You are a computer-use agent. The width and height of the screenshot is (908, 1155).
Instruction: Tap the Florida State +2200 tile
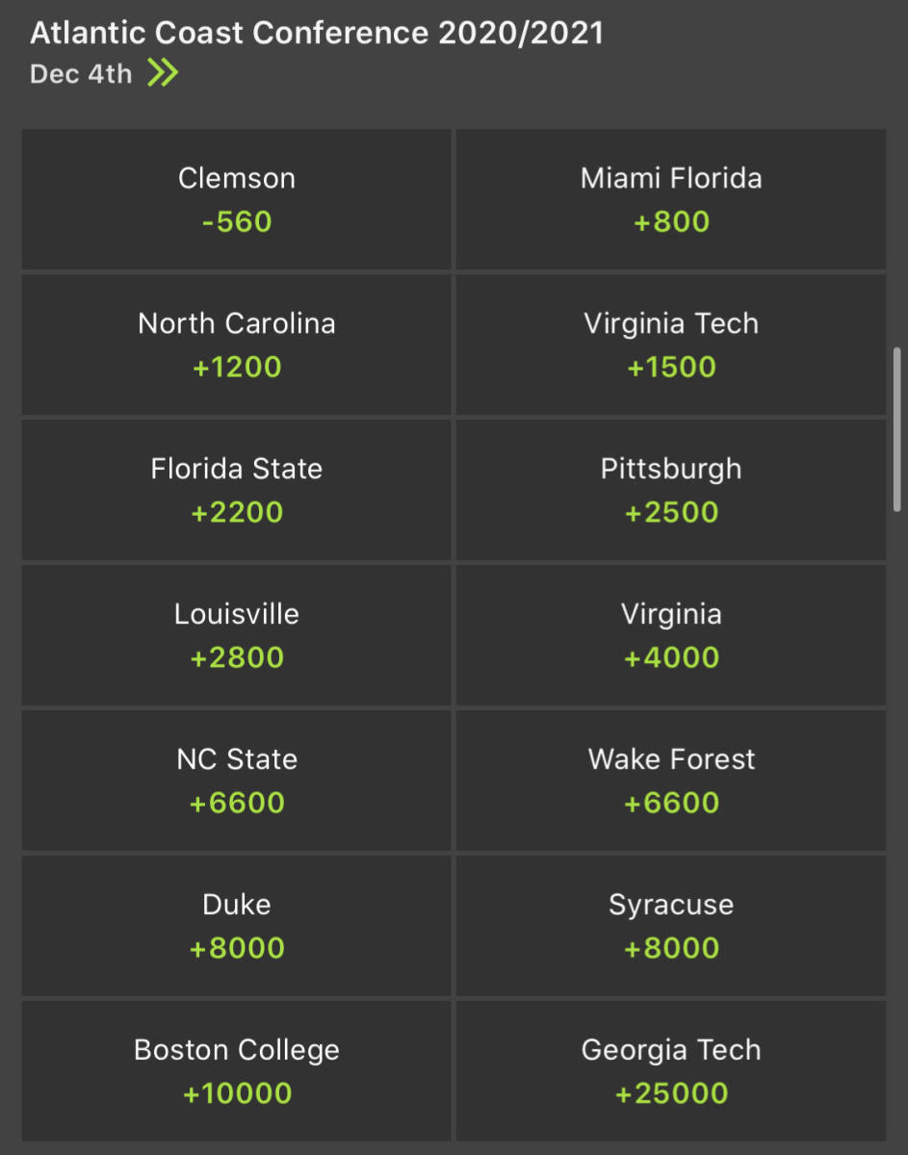[236, 490]
